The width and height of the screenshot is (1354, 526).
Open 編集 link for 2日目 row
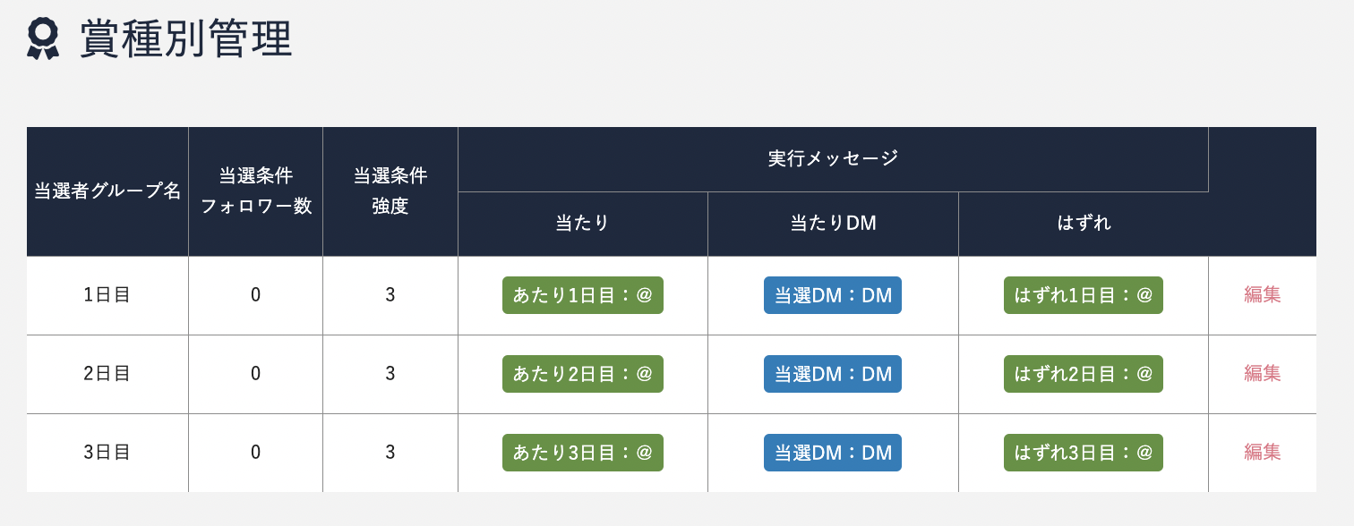(1263, 374)
